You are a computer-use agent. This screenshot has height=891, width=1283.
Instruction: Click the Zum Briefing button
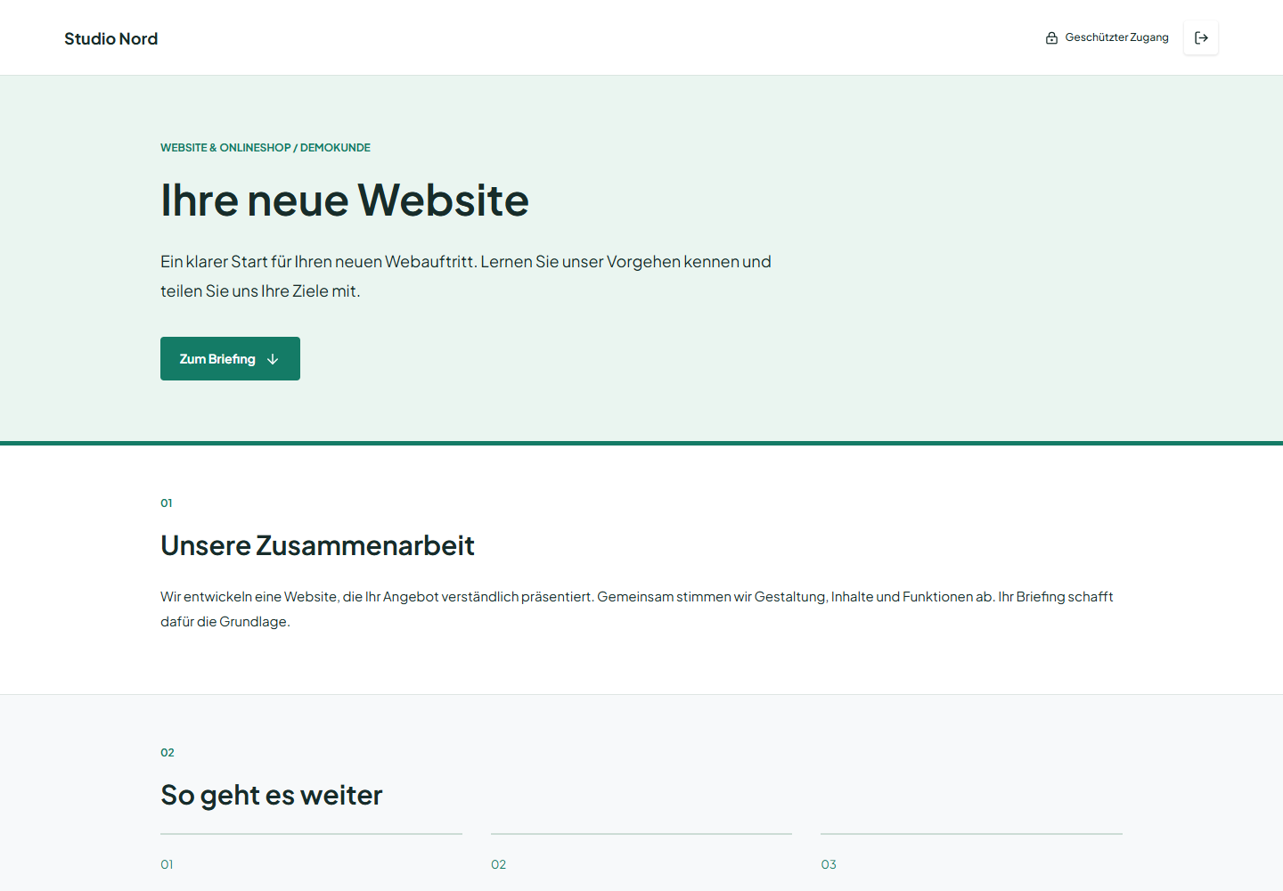coord(230,358)
